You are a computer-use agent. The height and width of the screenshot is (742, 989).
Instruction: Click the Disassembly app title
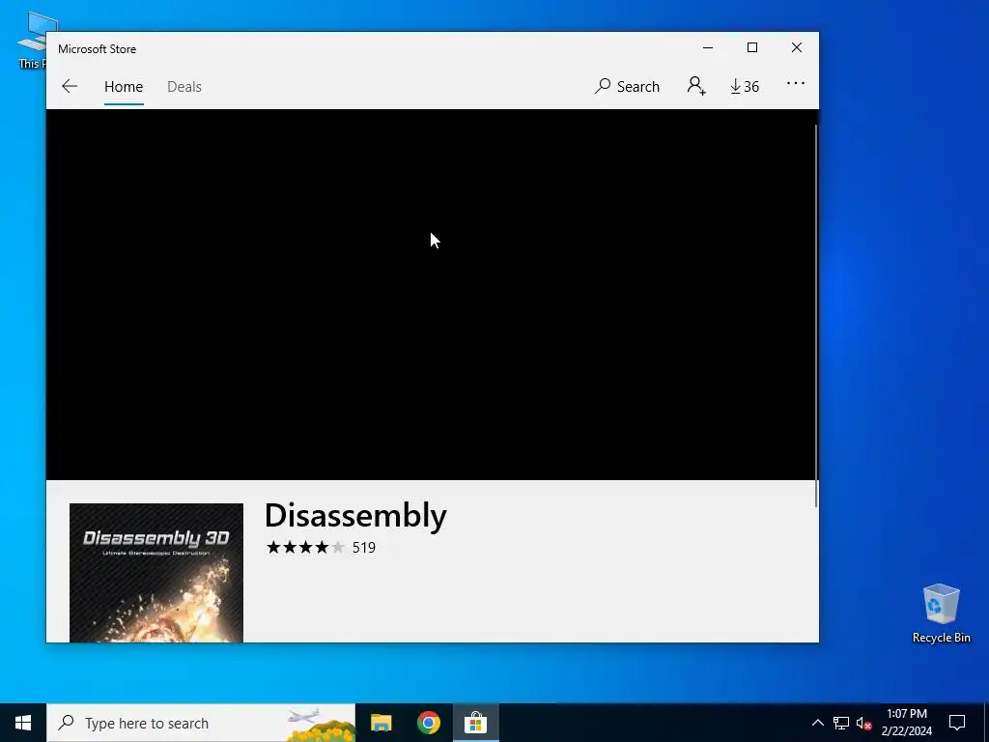point(355,516)
